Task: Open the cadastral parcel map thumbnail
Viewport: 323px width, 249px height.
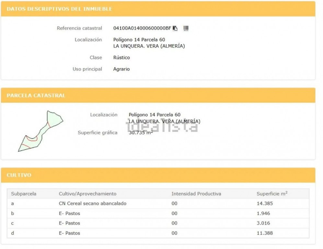Action: [40, 131]
